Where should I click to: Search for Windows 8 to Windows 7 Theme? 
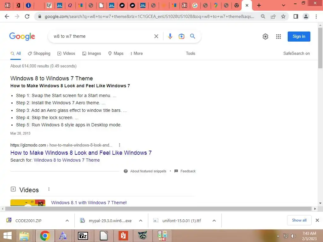(67, 160)
